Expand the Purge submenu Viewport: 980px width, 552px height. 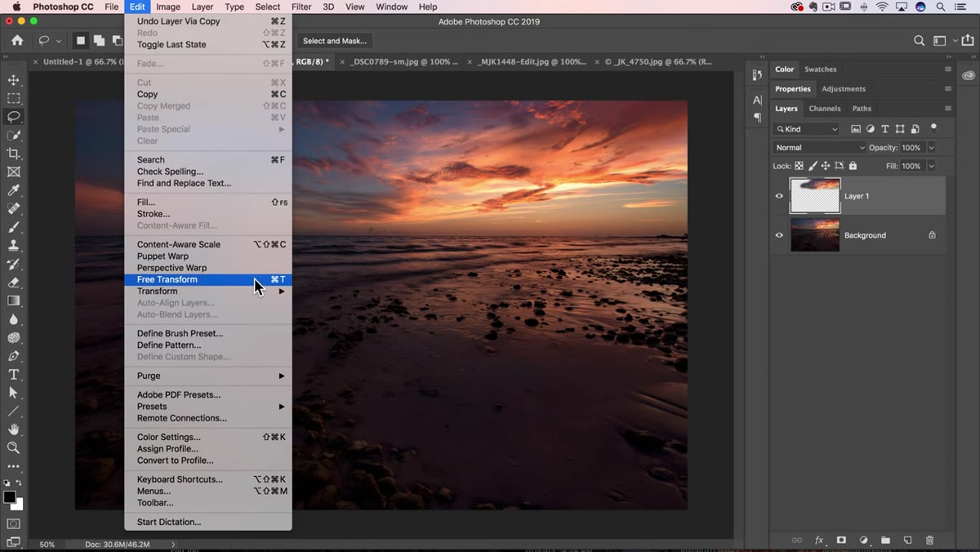[208, 376]
